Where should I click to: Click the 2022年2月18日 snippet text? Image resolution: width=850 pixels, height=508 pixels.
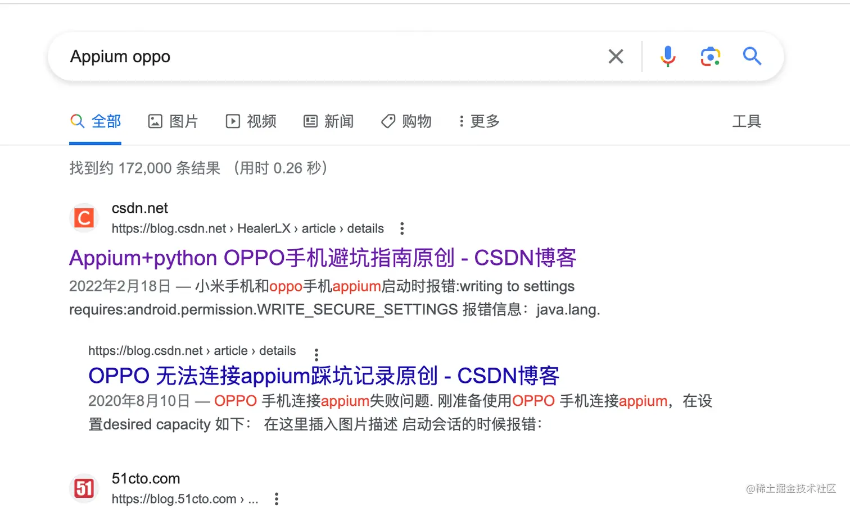[x=120, y=286]
